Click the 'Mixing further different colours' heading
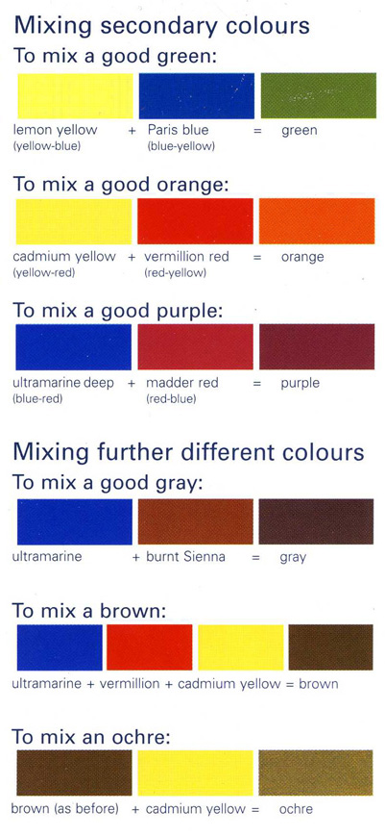385x836 pixels. (188, 453)
